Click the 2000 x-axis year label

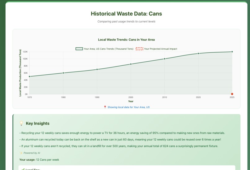pos(131,97)
